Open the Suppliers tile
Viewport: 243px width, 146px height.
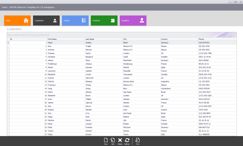[133, 21]
